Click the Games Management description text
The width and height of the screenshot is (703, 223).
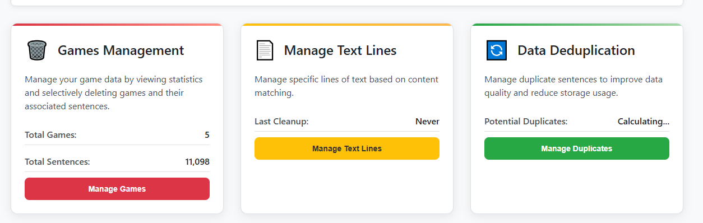tap(114, 92)
